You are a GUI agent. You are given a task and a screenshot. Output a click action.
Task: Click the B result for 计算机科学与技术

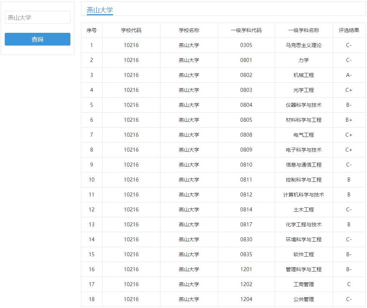[x=349, y=195]
